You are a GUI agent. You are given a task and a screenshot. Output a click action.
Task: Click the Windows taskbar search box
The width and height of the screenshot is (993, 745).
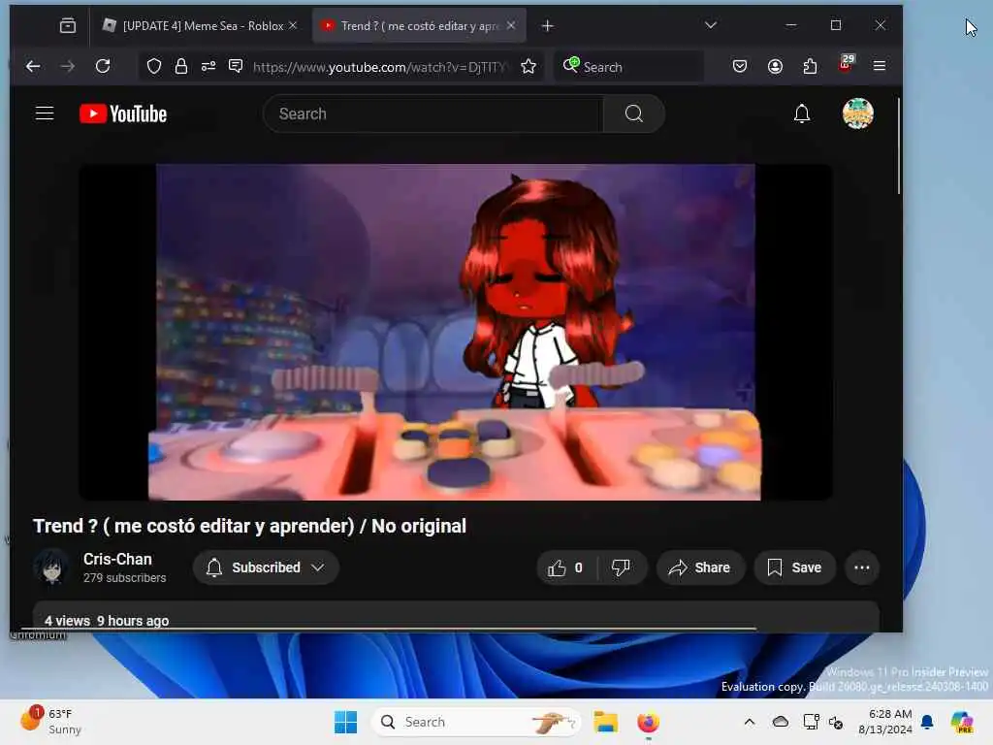click(475, 722)
